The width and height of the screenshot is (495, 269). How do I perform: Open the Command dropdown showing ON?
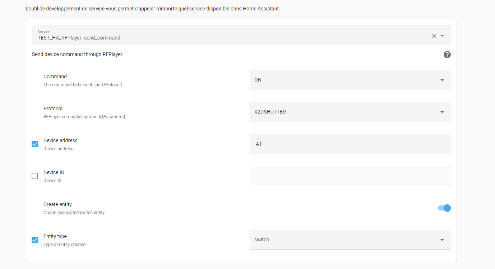(350, 80)
